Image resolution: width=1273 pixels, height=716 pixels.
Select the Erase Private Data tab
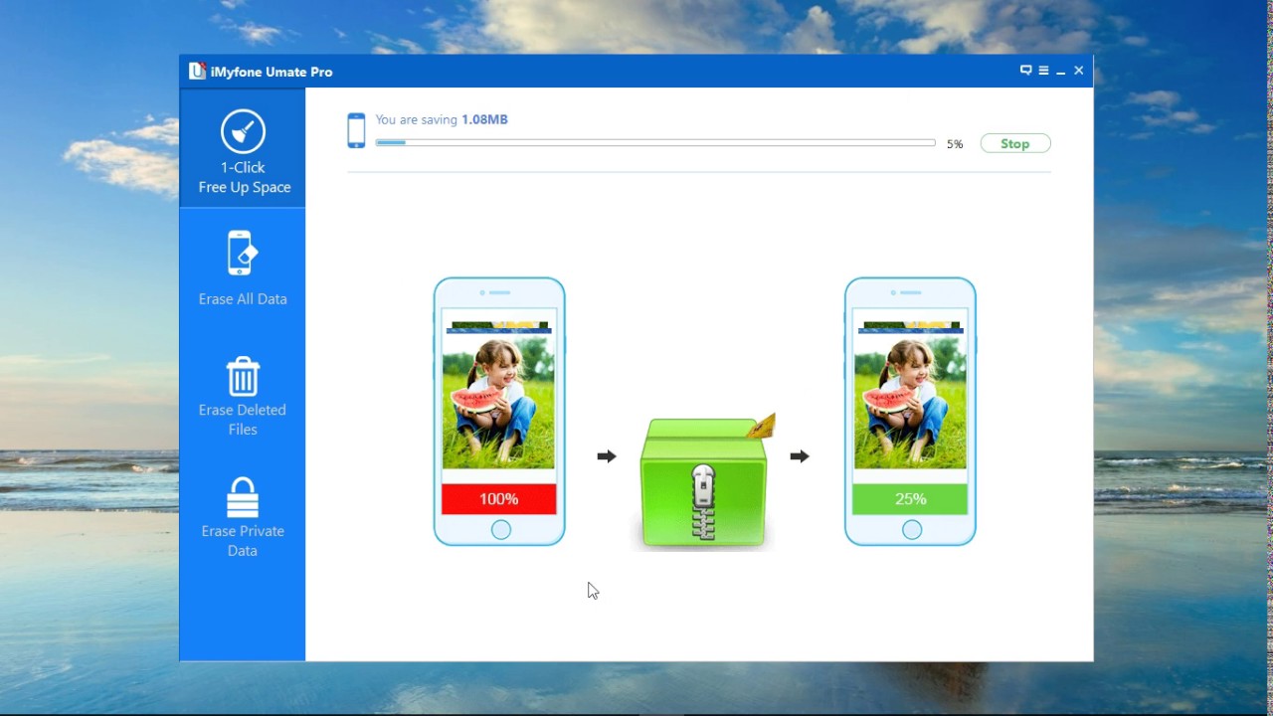click(243, 517)
